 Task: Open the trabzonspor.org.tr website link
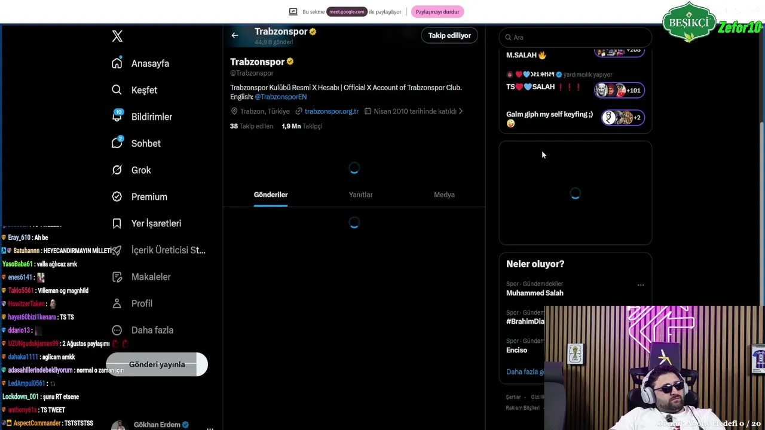pyautogui.click(x=332, y=112)
